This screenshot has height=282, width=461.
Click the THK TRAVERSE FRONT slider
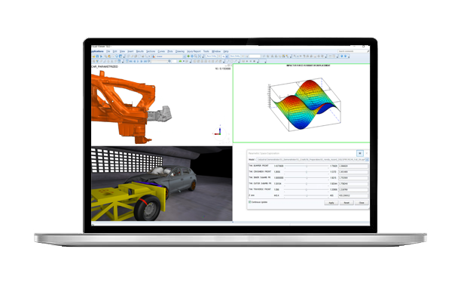click(306, 189)
